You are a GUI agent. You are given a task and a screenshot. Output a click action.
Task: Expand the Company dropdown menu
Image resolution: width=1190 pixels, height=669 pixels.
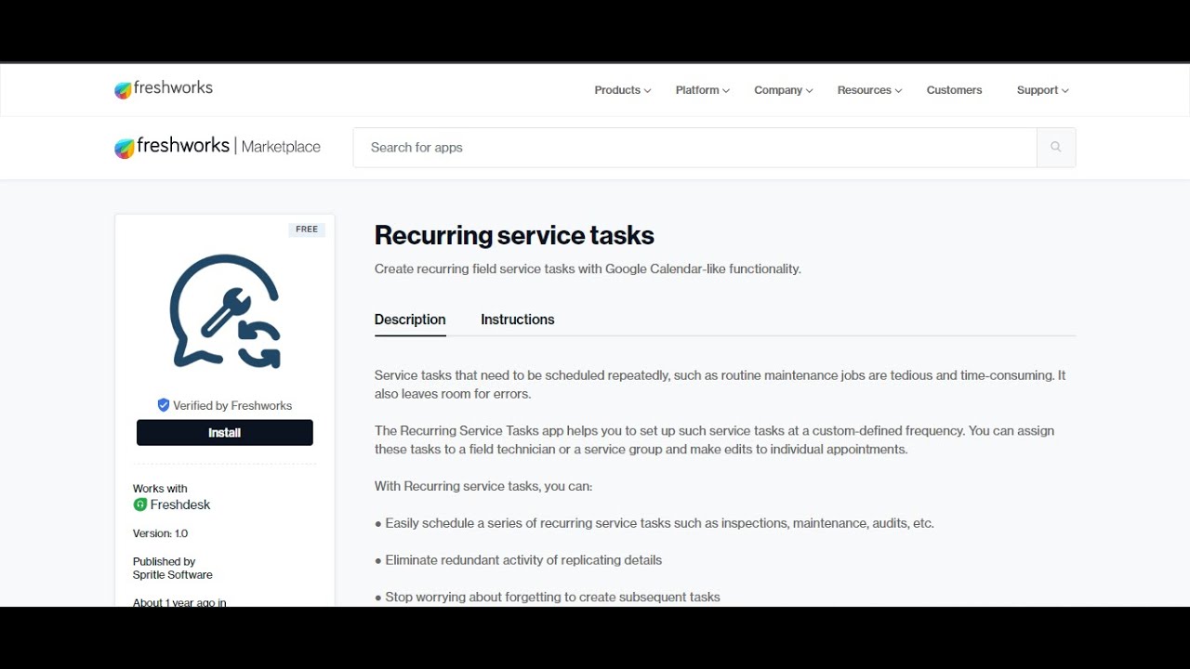point(784,90)
